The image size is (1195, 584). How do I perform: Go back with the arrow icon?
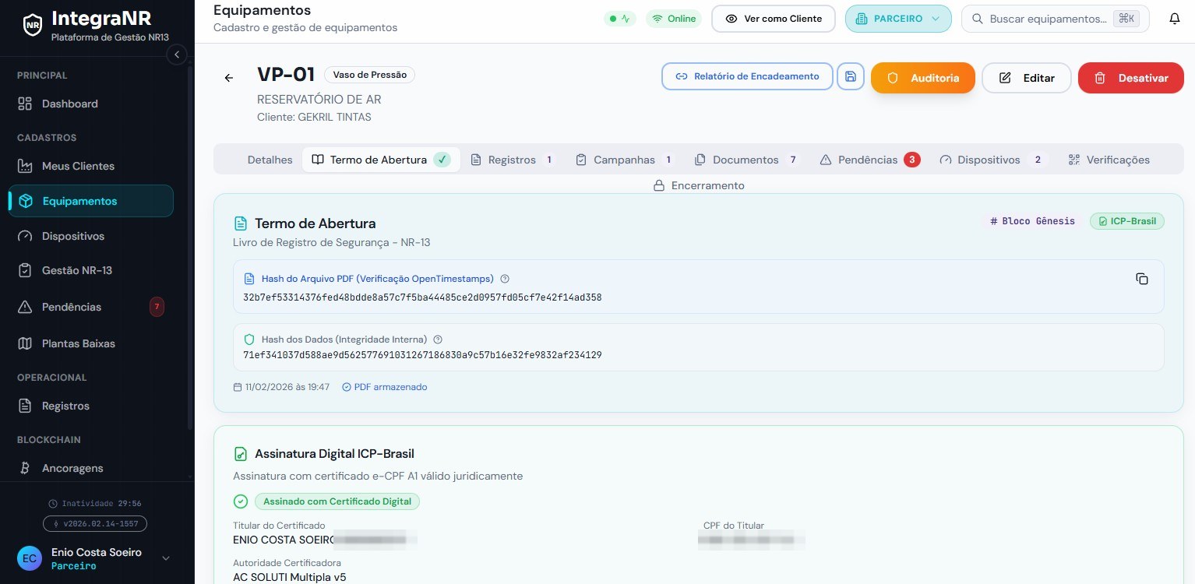229,78
